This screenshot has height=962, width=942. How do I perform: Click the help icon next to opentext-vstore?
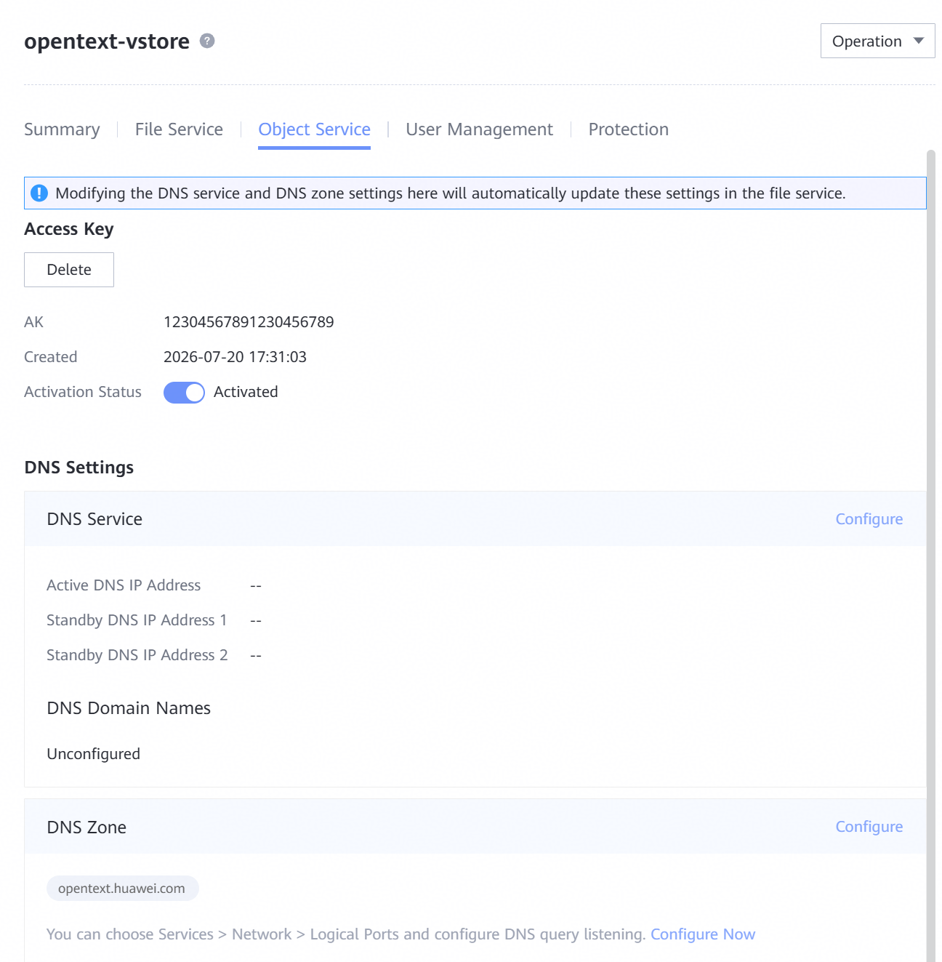(207, 41)
